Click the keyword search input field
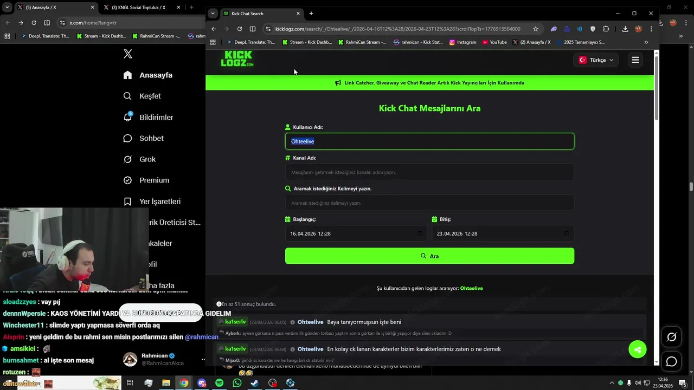Screen dimensions: 694x390 429,203
